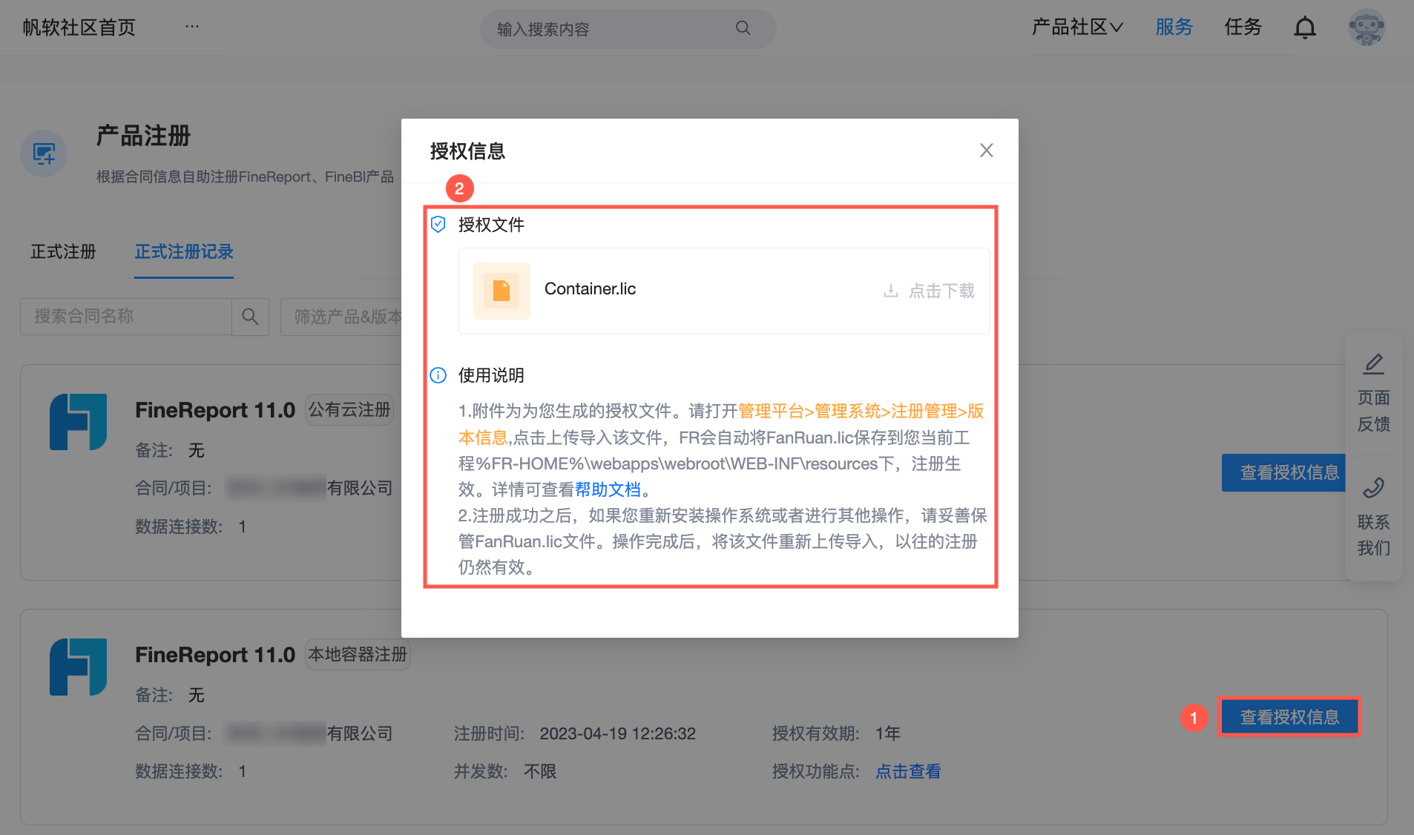This screenshot has height=835, width=1414.
Task: Open 任务 in the top navigation
Action: [x=1243, y=27]
